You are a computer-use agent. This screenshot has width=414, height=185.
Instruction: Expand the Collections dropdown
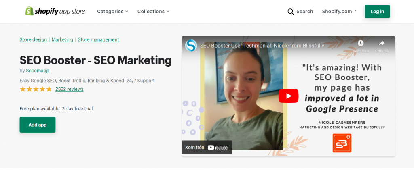[153, 12]
